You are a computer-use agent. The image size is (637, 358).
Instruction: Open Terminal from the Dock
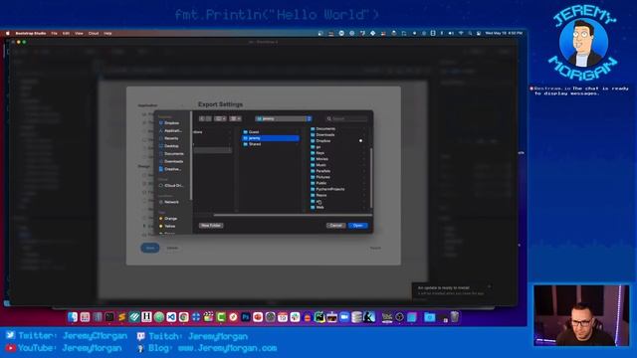tap(109, 317)
